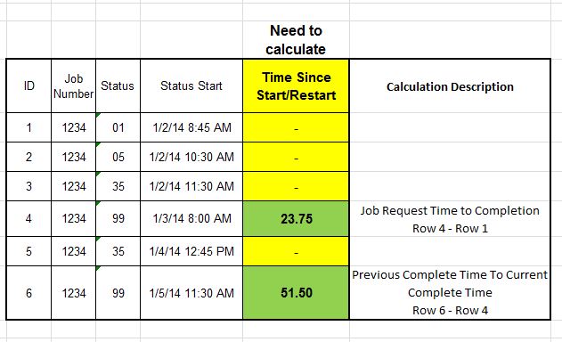The width and height of the screenshot is (562, 342).
Task: Select the yellow dash cell in row 5
Action: tap(296, 251)
